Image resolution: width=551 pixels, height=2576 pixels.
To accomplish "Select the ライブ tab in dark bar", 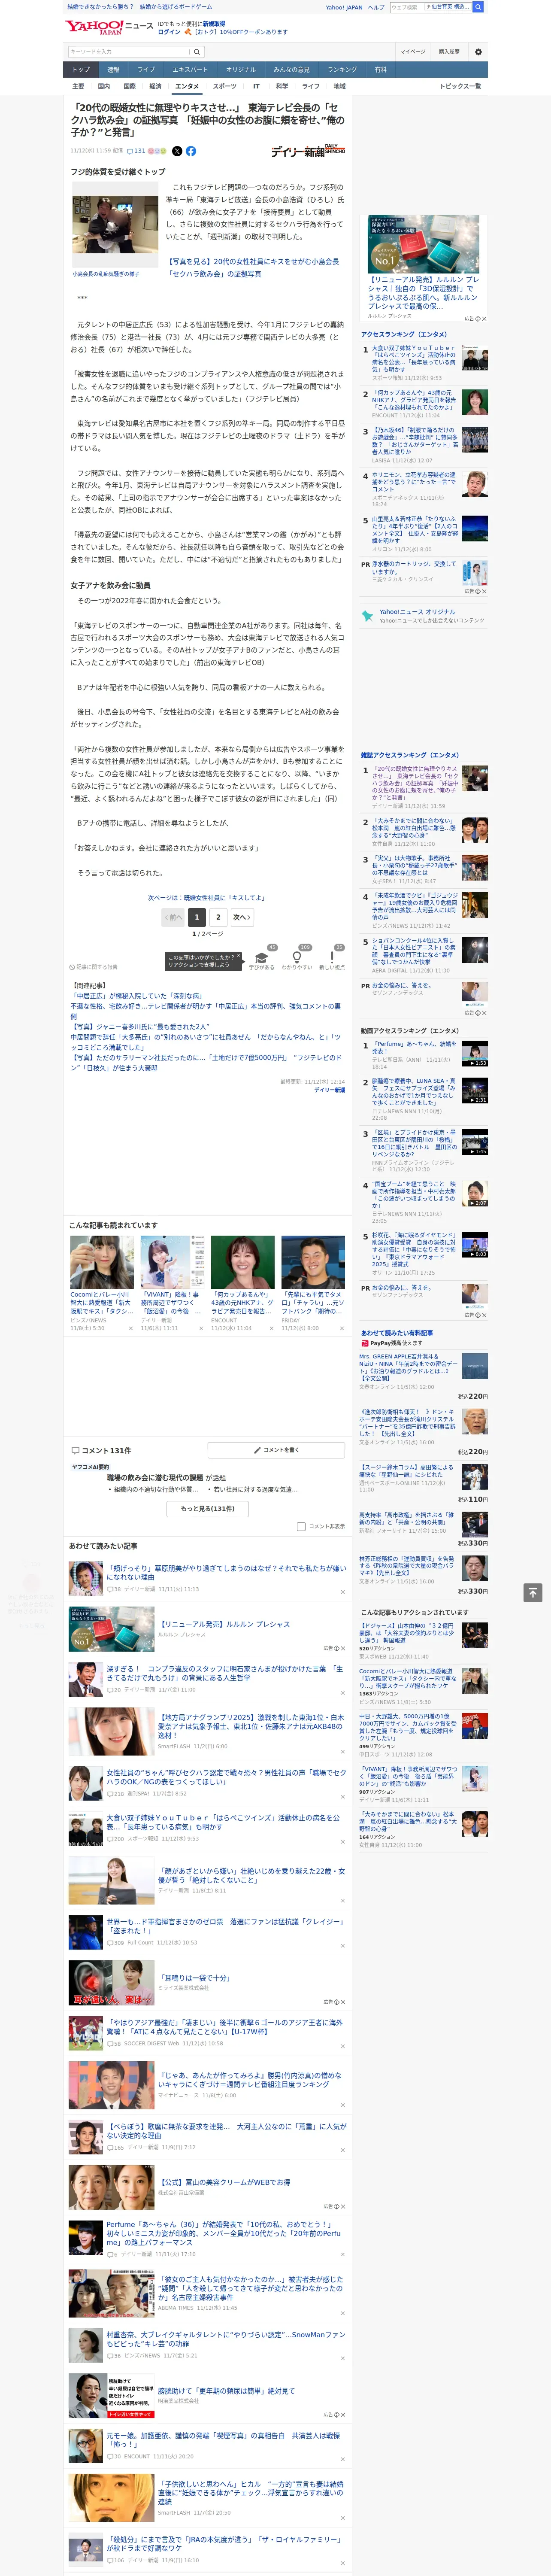I will (146, 70).
